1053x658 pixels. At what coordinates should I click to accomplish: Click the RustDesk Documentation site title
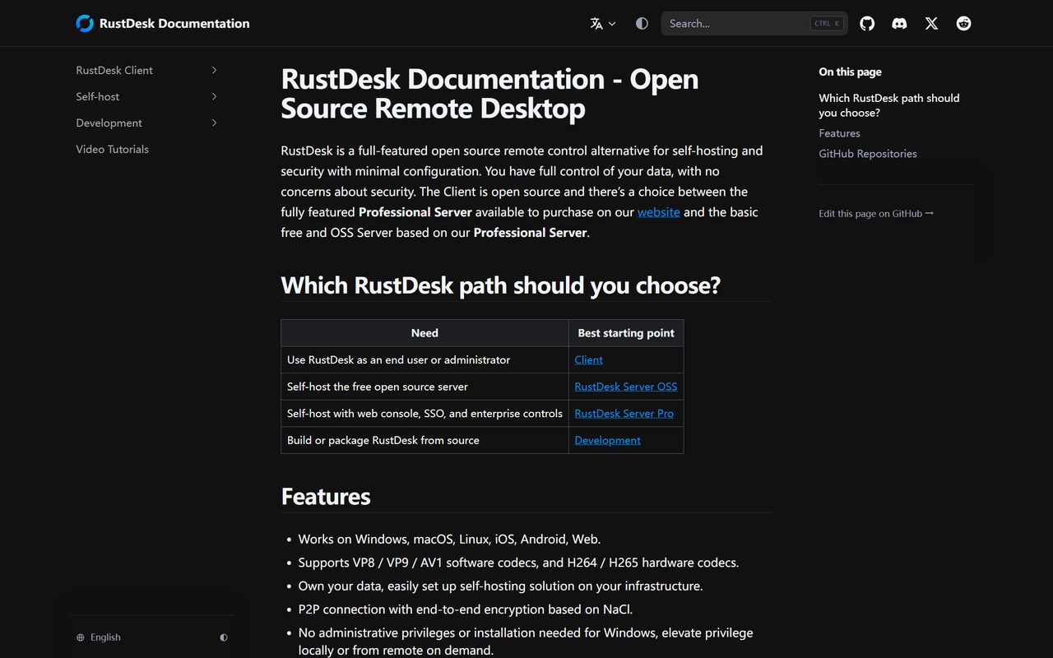click(x=174, y=23)
